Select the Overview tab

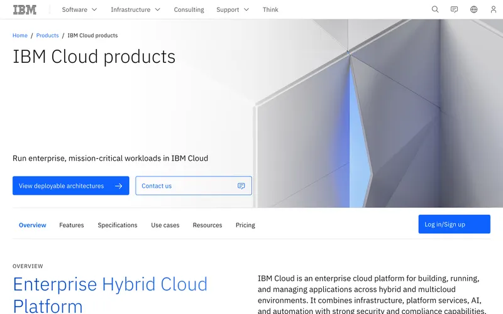coord(33,225)
